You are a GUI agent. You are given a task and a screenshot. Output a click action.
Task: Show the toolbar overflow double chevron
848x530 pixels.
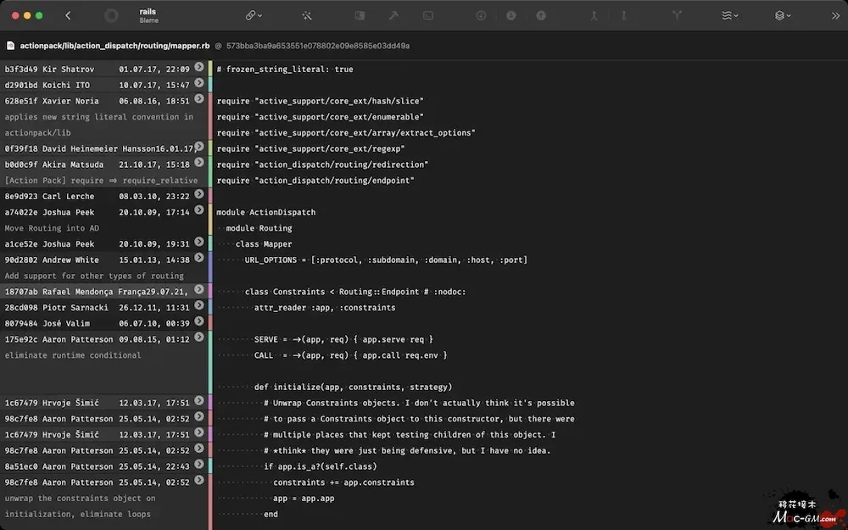coord(835,15)
